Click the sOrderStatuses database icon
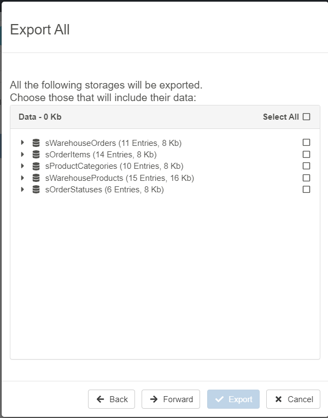Image resolution: width=328 pixels, height=418 pixels. (36, 190)
